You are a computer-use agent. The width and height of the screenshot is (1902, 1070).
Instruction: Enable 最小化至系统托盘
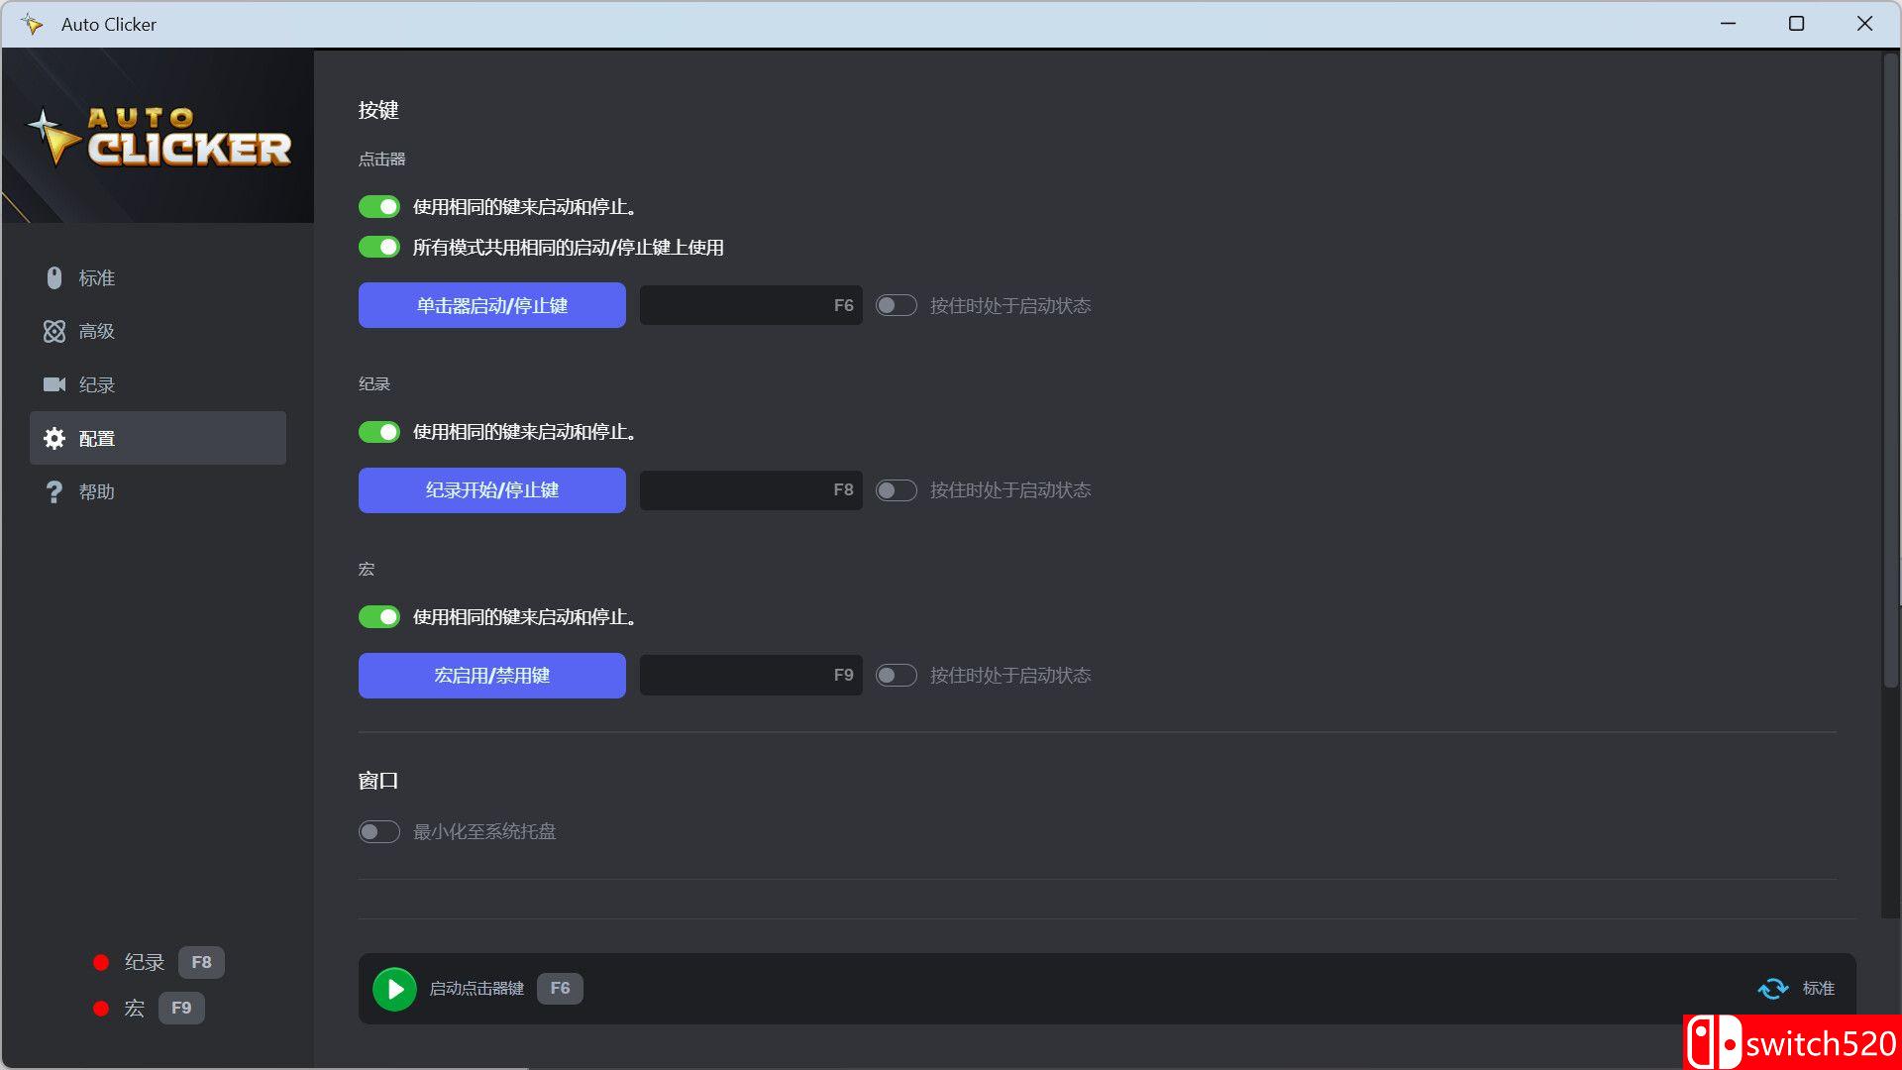(378, 831)
